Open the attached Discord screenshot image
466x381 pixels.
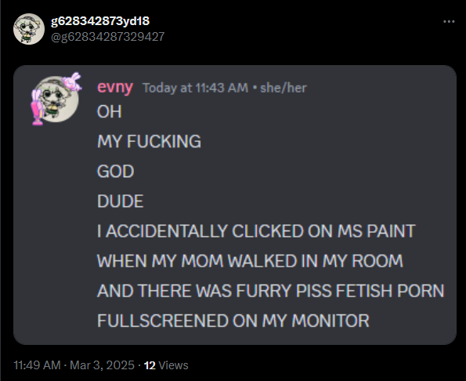coord(235,205)
